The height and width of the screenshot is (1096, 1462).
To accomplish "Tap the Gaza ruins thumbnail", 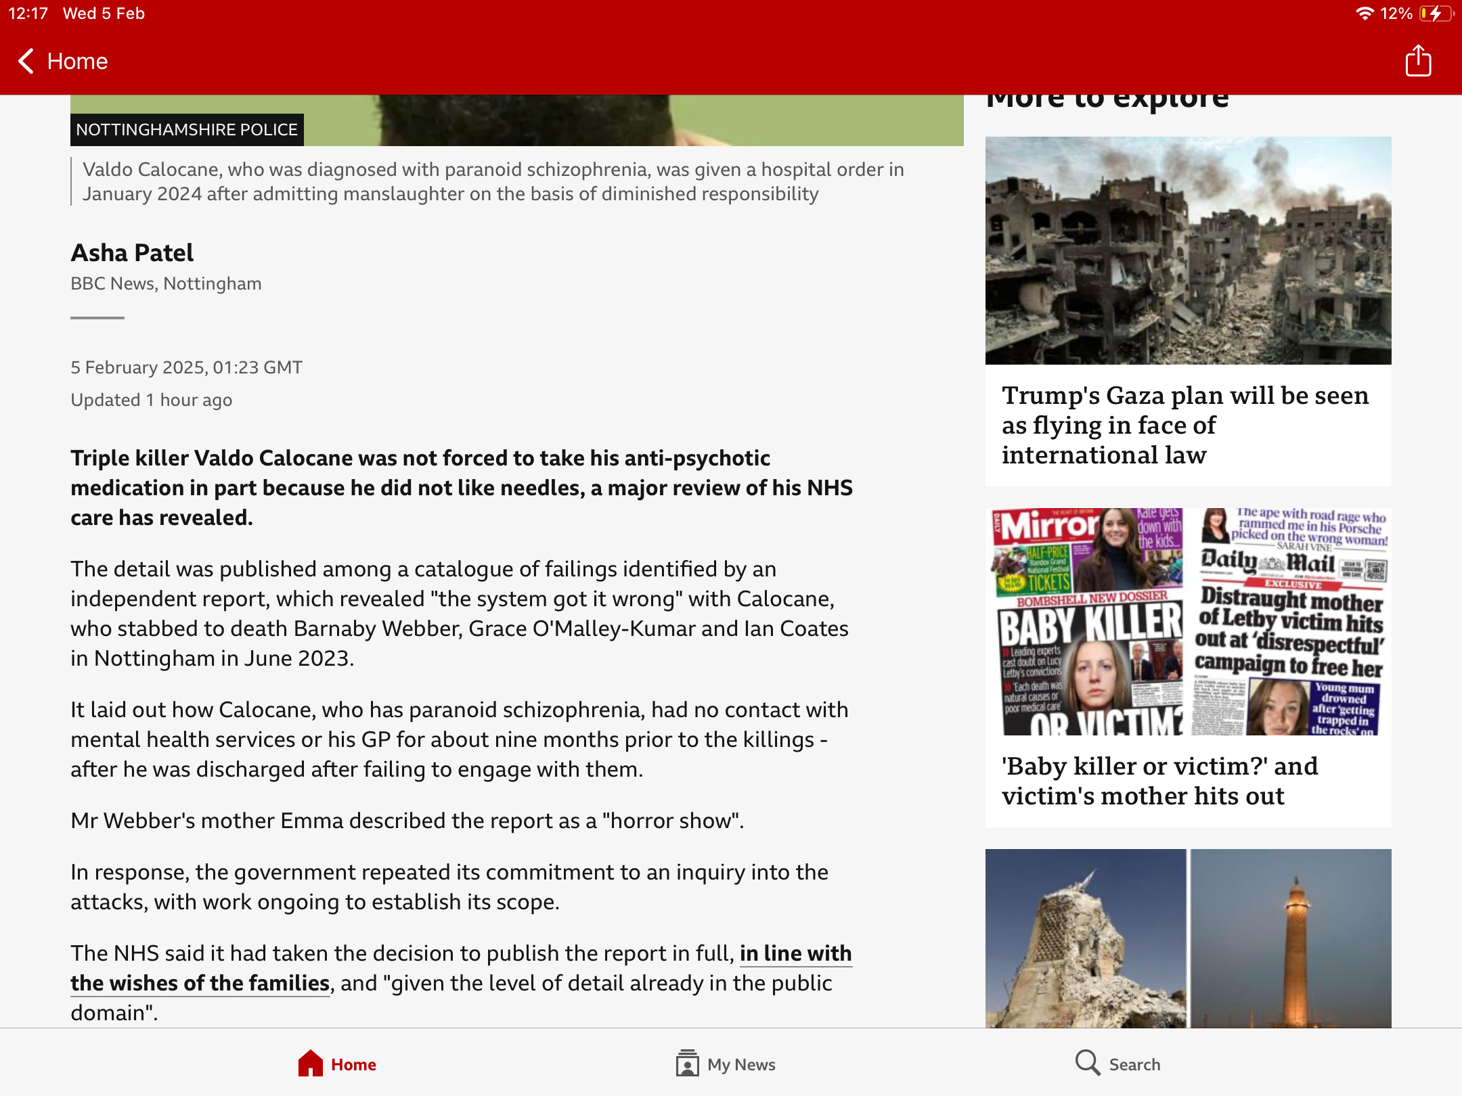I will pos(1188,250).
